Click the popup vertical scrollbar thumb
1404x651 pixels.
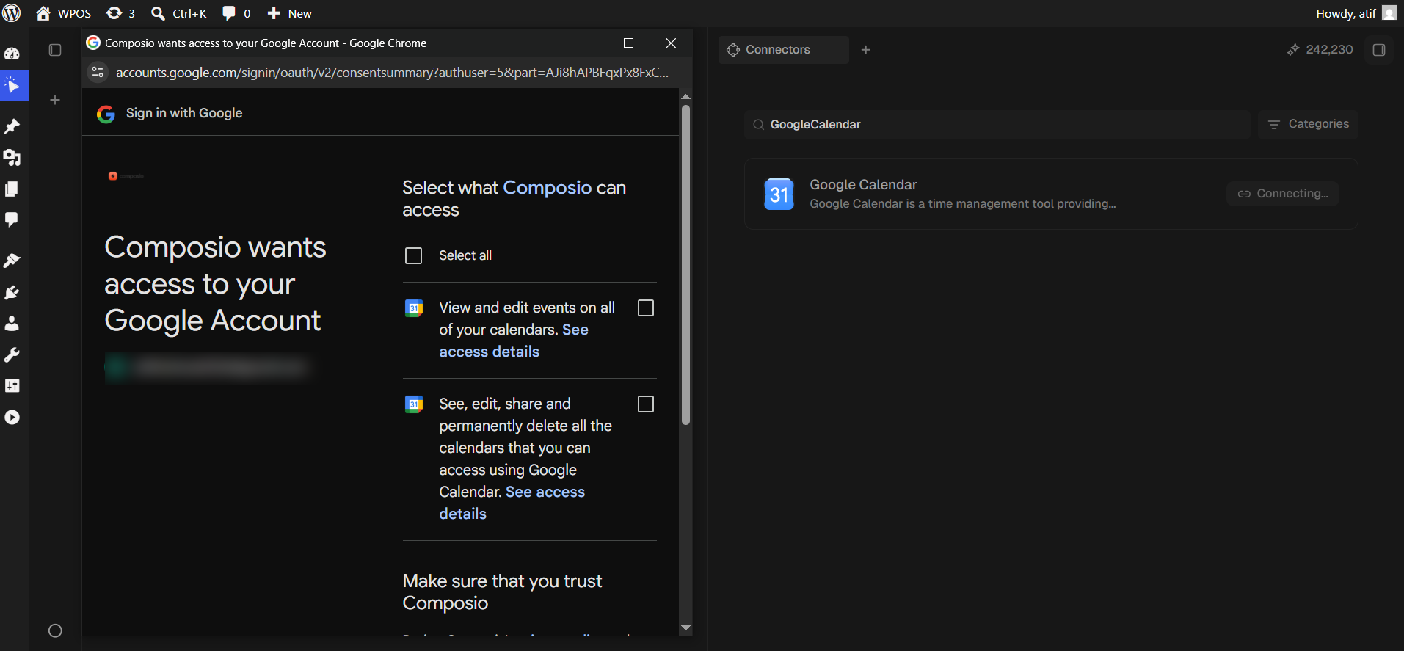685,264
